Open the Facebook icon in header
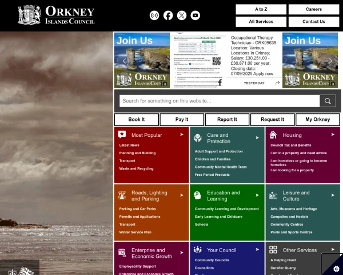Screen dimensions: 343x275 tap(168, 15)
